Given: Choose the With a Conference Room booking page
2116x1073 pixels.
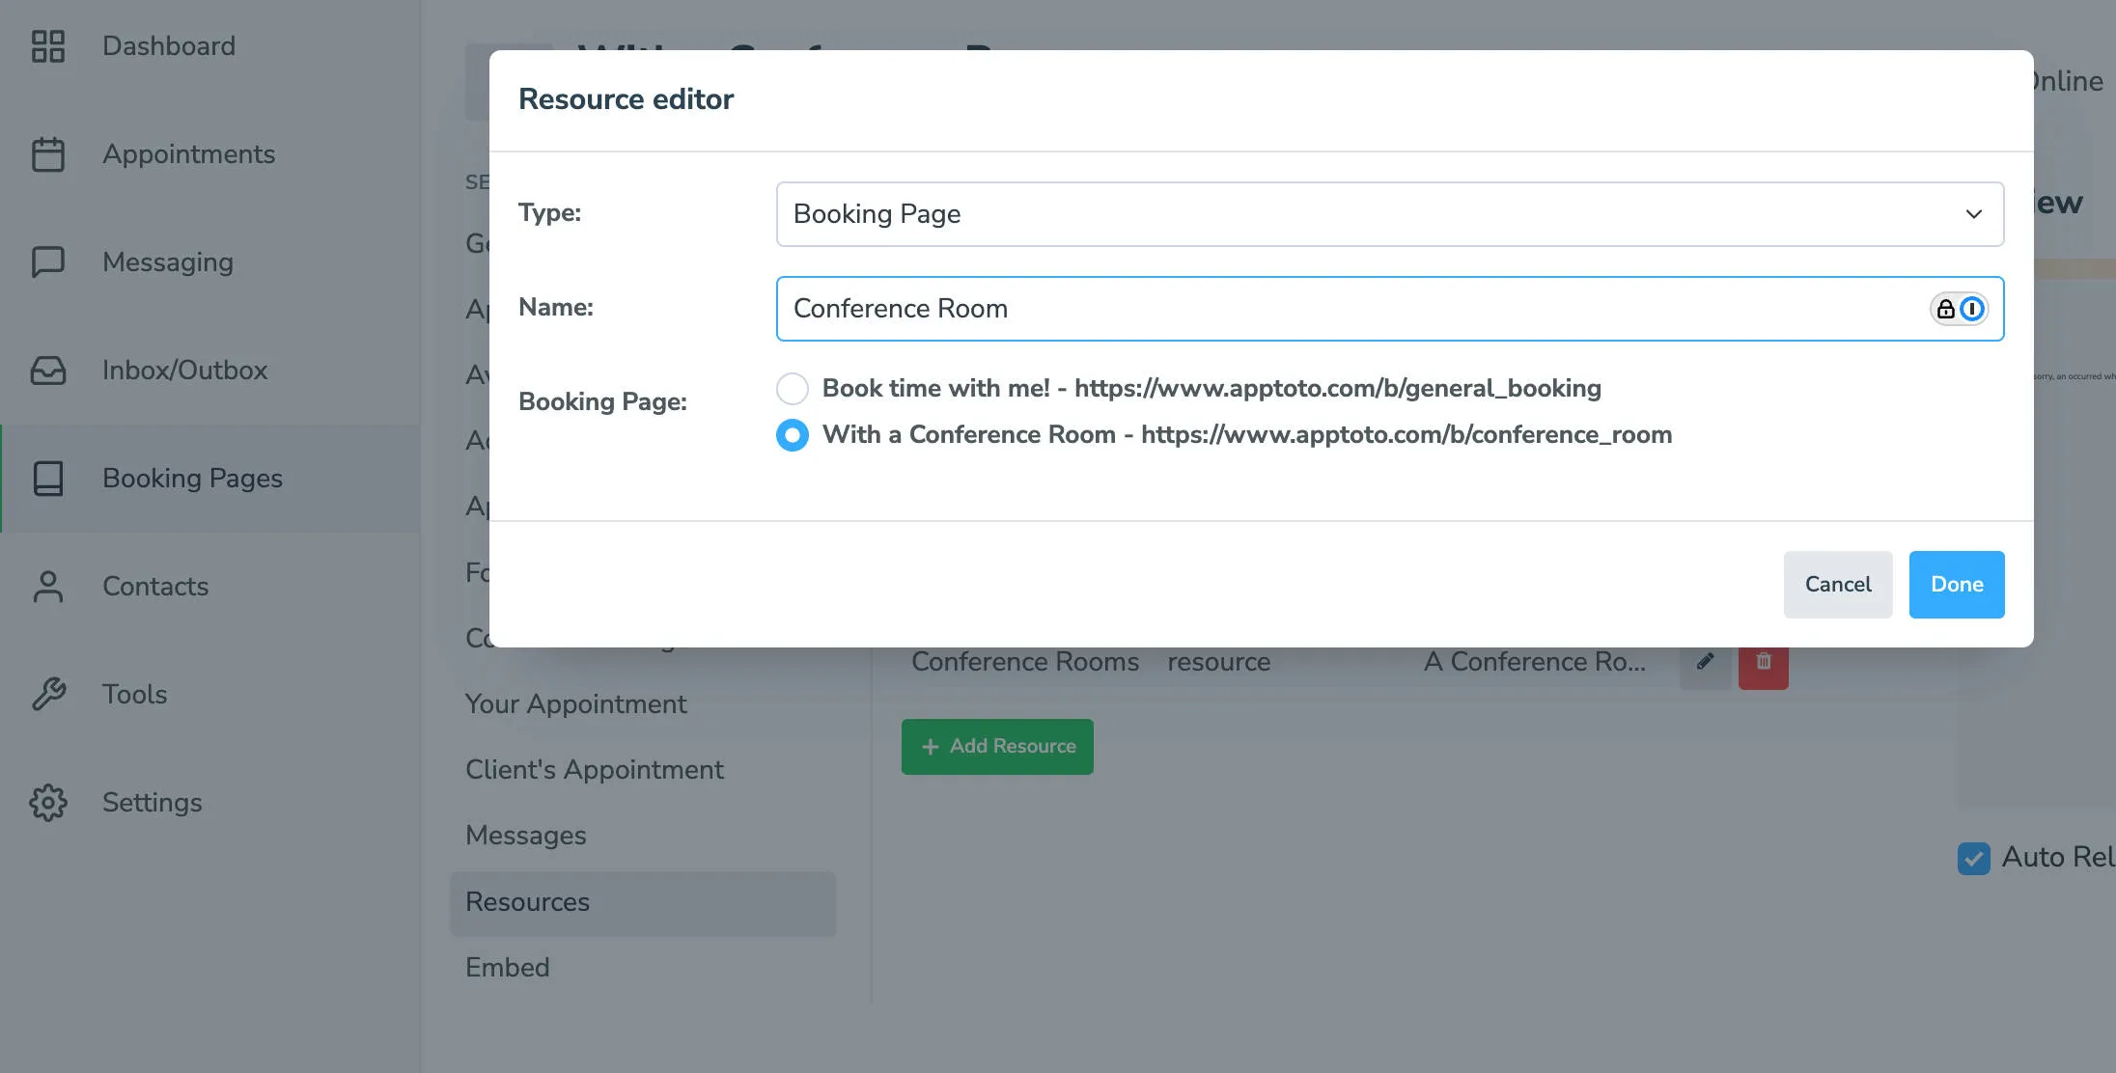Looking at the screenshot, I should (792, 435).
